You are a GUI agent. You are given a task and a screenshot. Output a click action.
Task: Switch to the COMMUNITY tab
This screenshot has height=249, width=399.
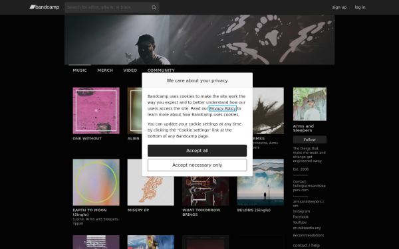coord(161,70)
